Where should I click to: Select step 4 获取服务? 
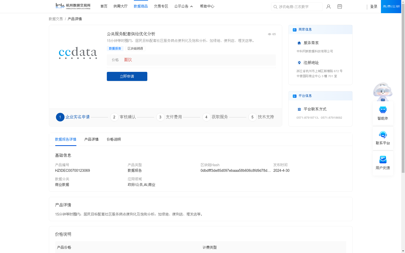(215, 117)
